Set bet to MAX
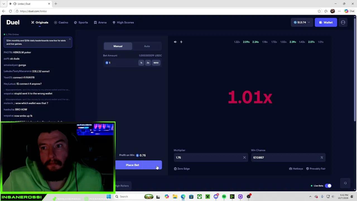Viewport: 357px width, 201px height. [x=156, y=63]
